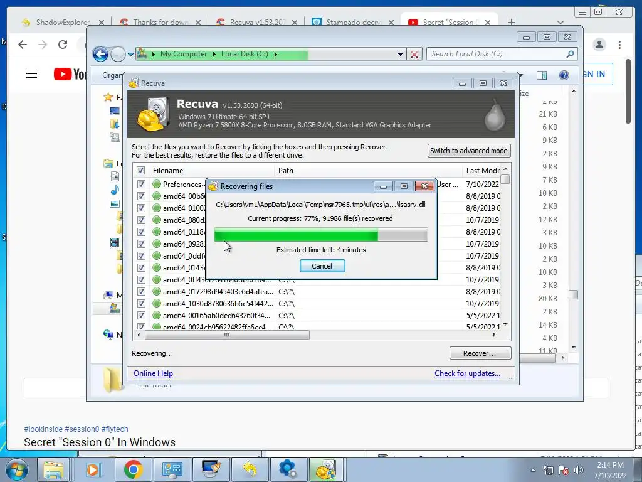Open Chrome three-dot menu
Viewport: 642px width, 482px height.
620,45
